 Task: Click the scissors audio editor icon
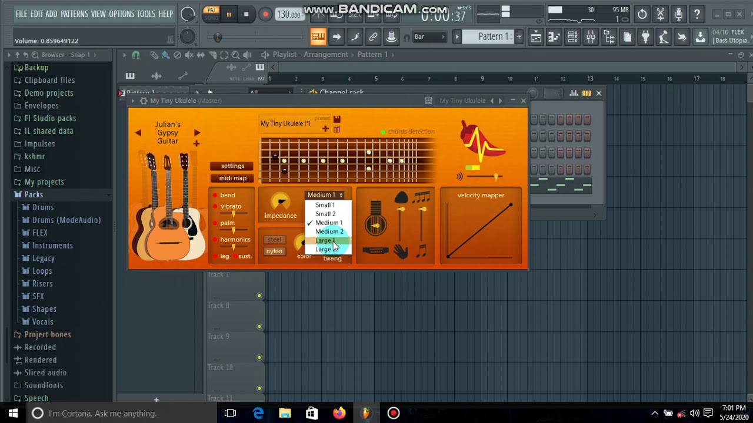[661, 14]
